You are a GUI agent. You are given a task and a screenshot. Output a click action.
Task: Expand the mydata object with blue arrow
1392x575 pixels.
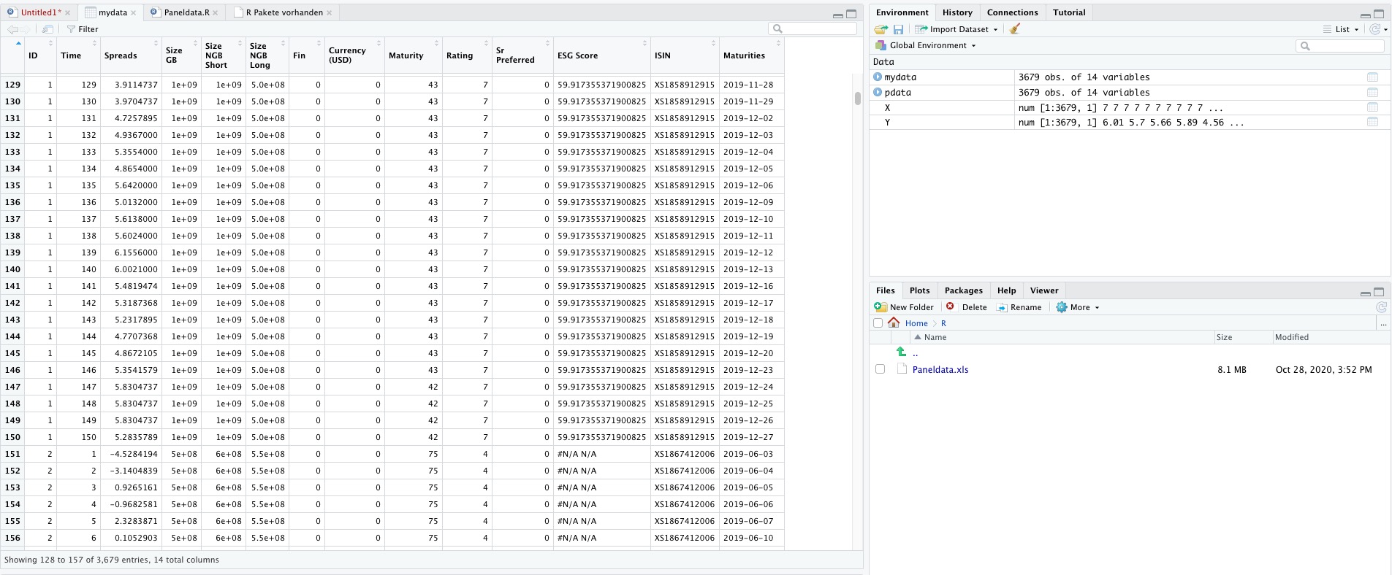(877, 77)
